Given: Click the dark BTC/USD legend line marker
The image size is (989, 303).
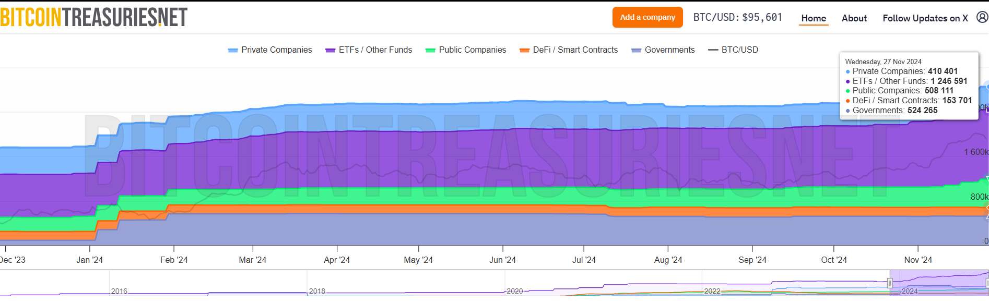Looking at the screenshot, I should click(713, 50).
